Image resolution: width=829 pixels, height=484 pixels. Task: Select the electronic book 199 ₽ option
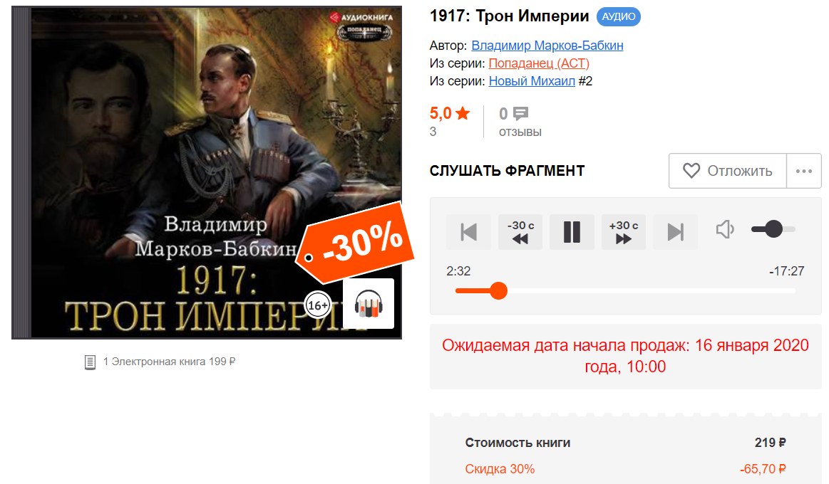(160, 362)
